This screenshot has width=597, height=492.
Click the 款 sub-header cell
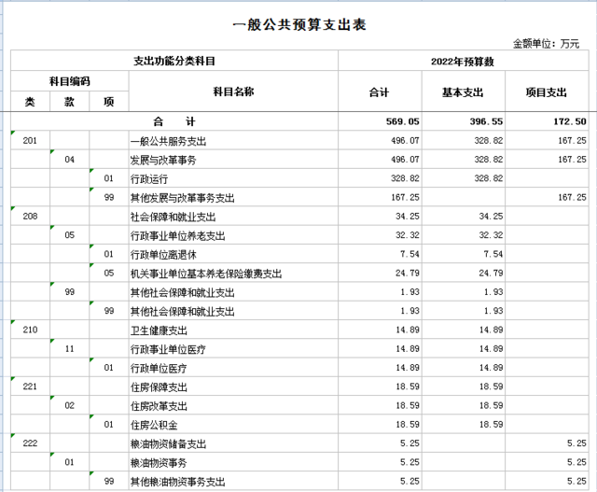(x=69, y=102)
